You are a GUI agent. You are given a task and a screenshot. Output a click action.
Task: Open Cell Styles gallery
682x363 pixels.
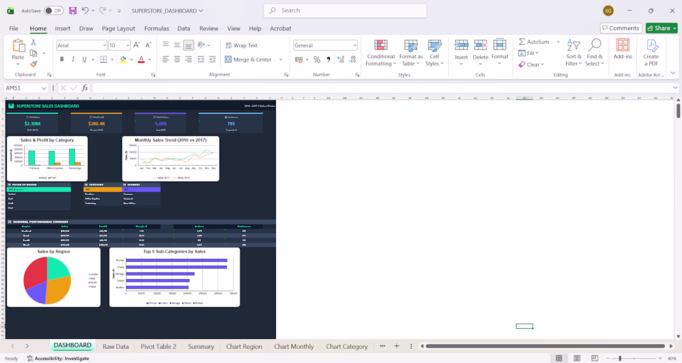[435, 53]
